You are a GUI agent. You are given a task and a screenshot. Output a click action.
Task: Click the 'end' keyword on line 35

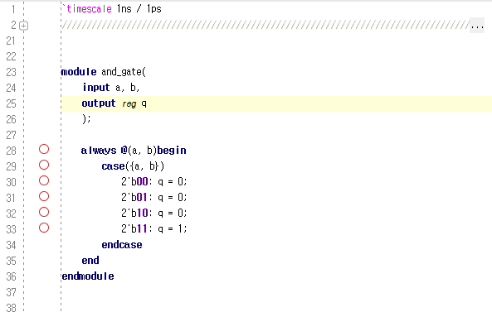coord(90,260)
